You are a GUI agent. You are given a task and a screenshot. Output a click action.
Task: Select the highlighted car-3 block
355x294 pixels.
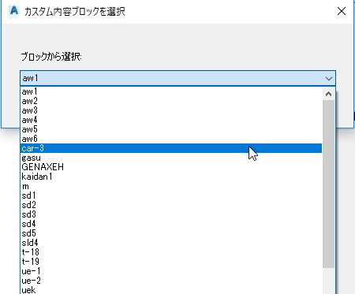pos(171,148)
